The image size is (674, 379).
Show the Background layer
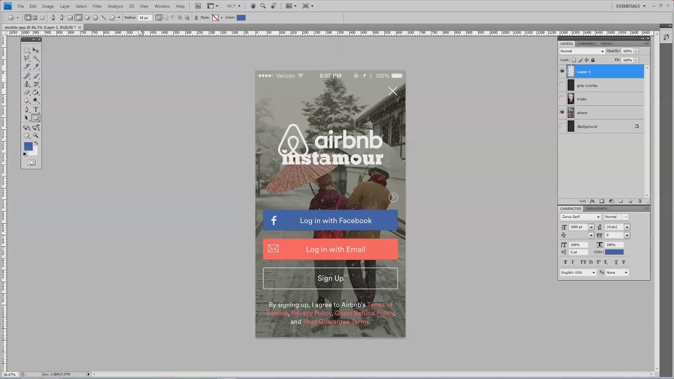pyautogui.click(x=562, y=126)
